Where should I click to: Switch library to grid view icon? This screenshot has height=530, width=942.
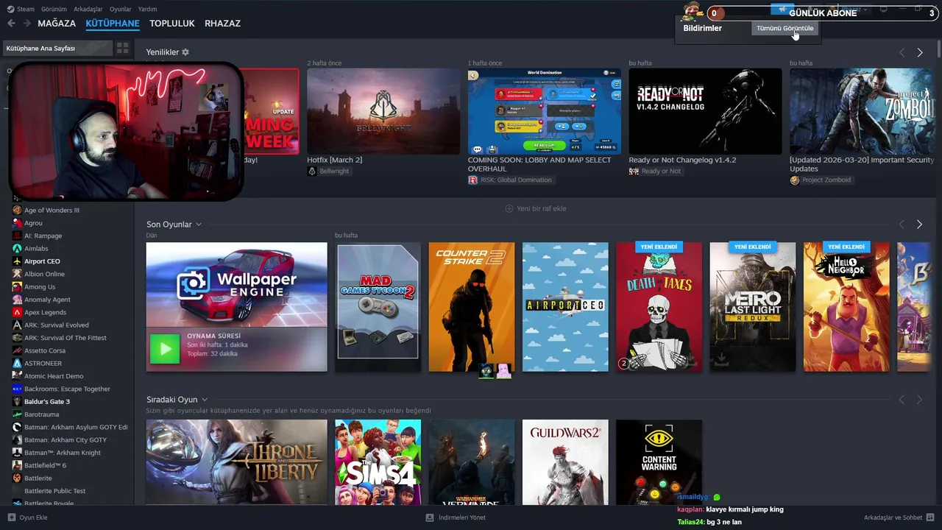click(x=122, y=48)
